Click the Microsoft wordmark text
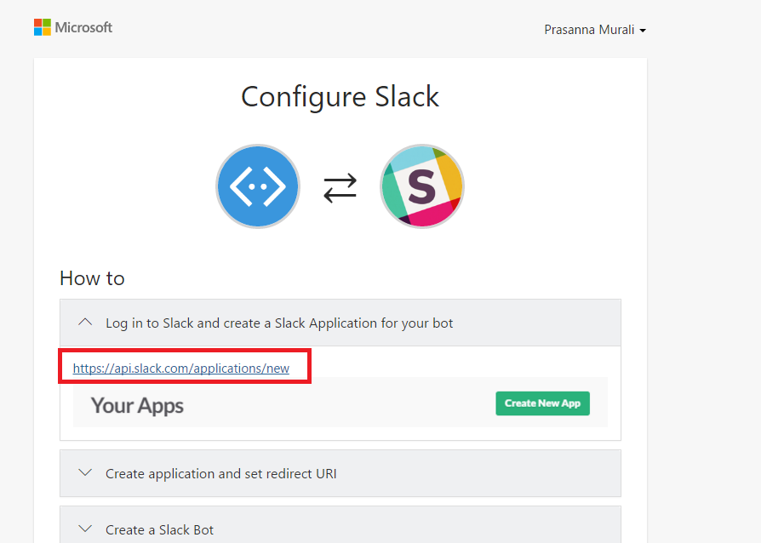 click(x=83, y=27)
